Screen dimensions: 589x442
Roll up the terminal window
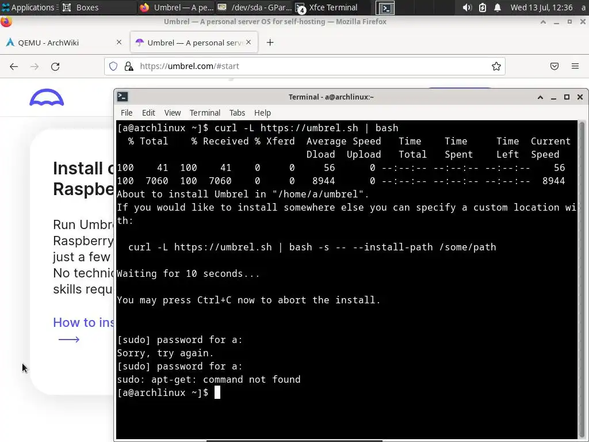(540, 97)
